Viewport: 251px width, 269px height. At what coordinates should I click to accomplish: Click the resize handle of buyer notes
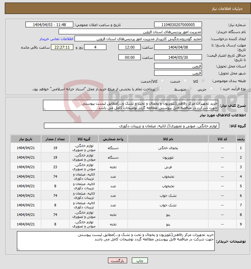coord(18,249)
